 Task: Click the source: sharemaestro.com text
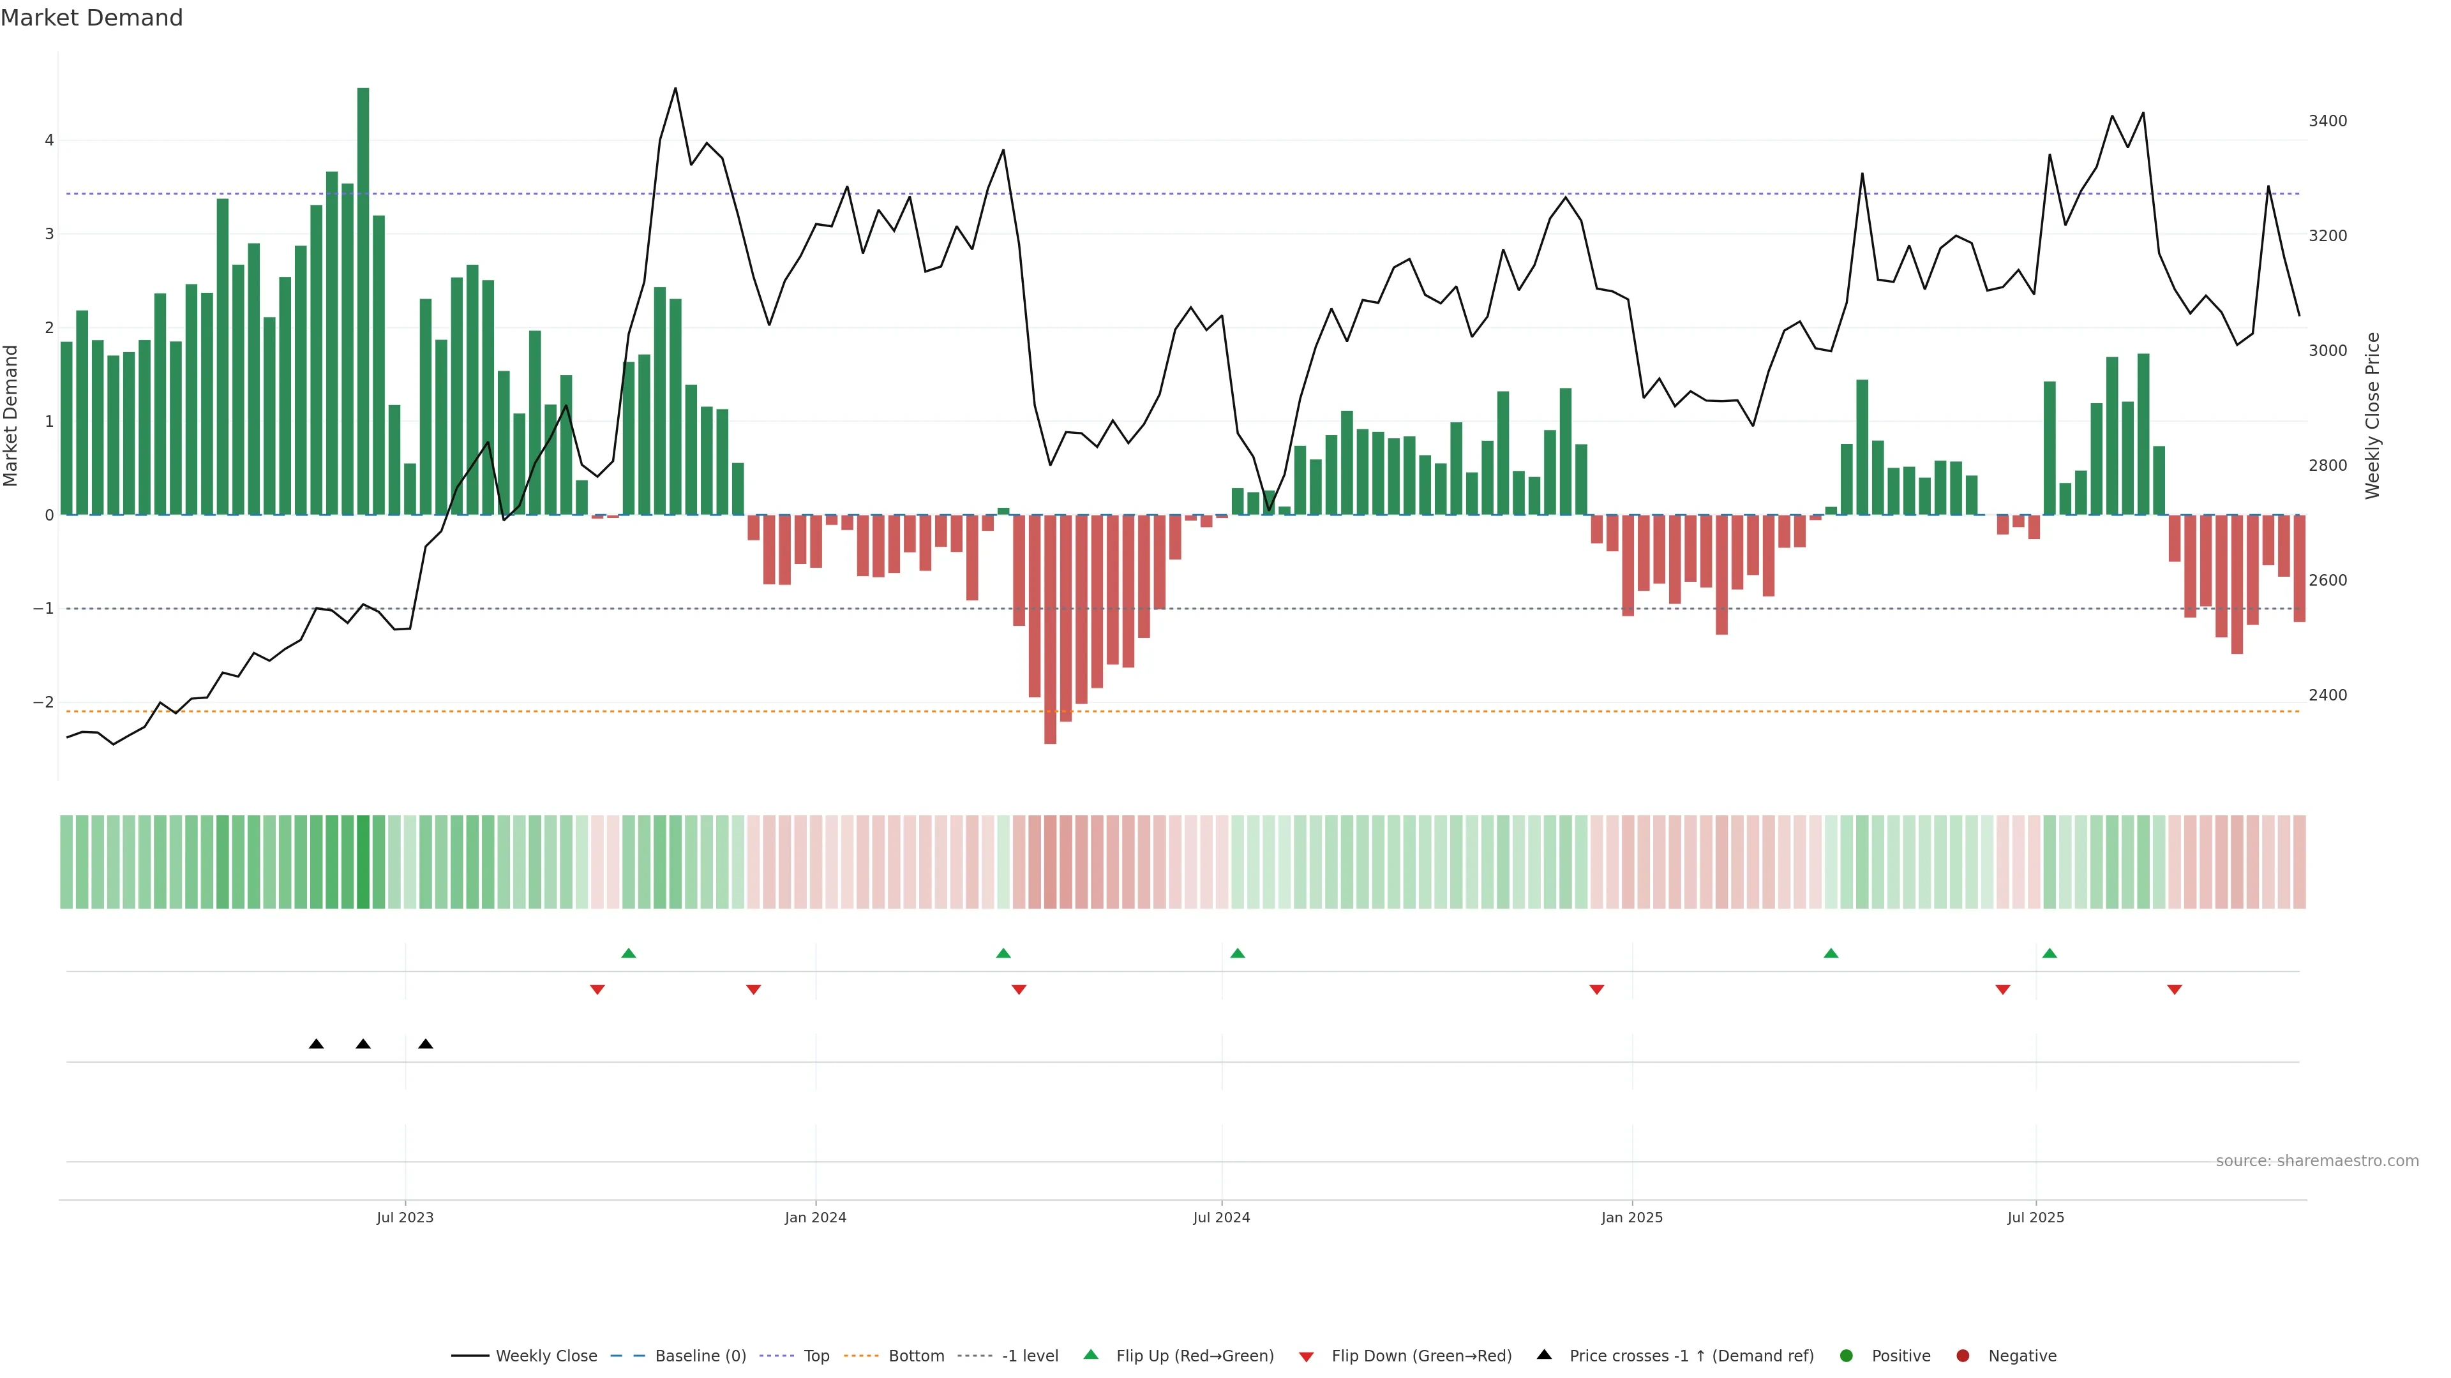2317,1161
